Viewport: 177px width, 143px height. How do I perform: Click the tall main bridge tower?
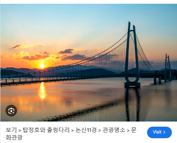[x=132, y=54]
